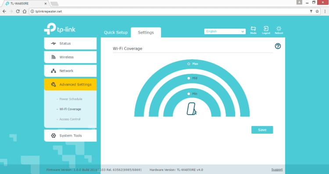
Task: Expand the Wireless menu section
Action: (x=70, y=57)
